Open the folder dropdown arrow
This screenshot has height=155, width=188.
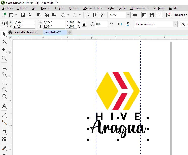(16, 15)
